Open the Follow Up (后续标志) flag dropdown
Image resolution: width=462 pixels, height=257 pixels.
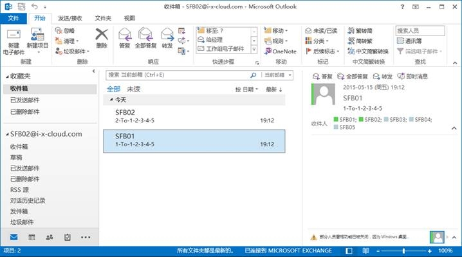pyautogui.click(x=322, y=52)
